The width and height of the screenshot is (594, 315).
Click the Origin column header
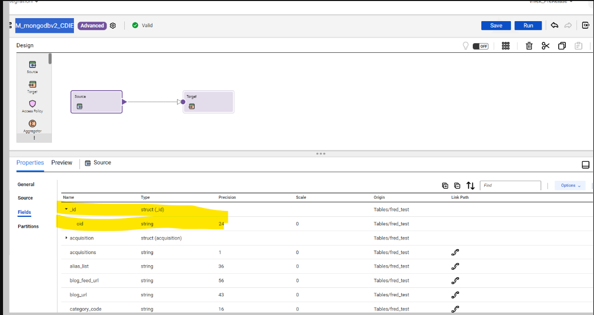coord(379,197)
